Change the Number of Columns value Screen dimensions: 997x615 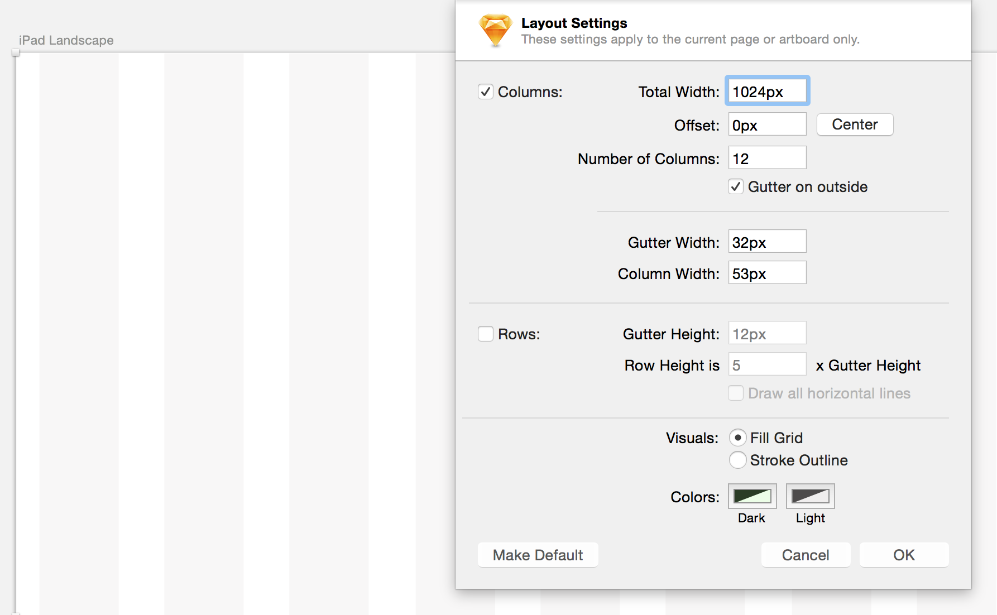point(767,157)
